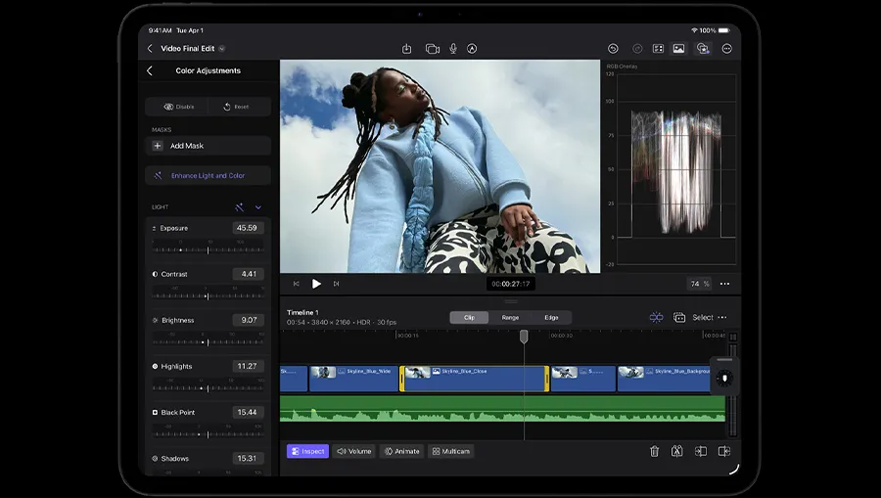Play the video in the viewer
Screen dimensions: 881x498
click(316, 284)
